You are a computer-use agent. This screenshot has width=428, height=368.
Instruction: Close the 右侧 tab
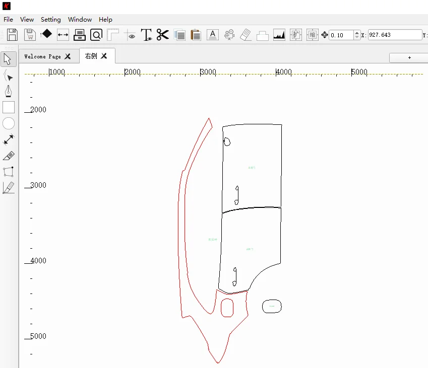tap(104, 56)
